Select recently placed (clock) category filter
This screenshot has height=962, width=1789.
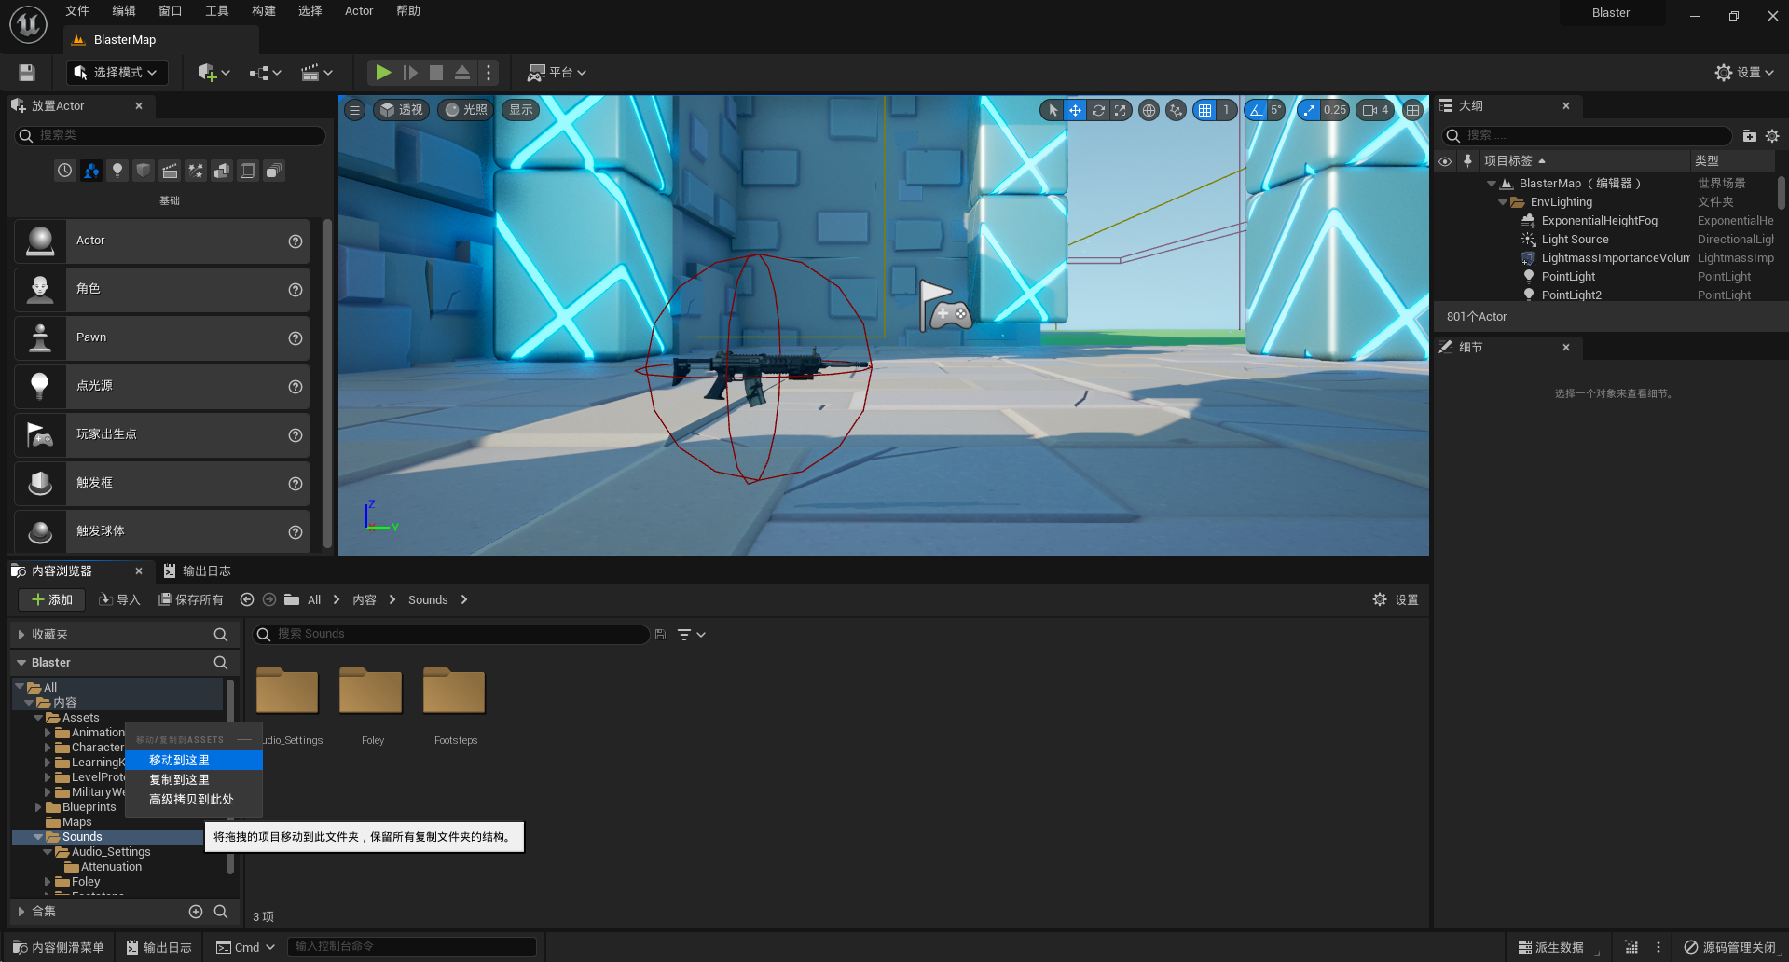64,171
